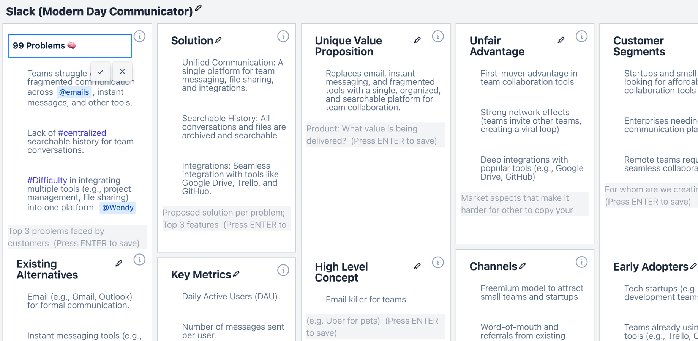698x341 pixels.
Task: Open info icon for the Problems card
Action: point(140,36)
